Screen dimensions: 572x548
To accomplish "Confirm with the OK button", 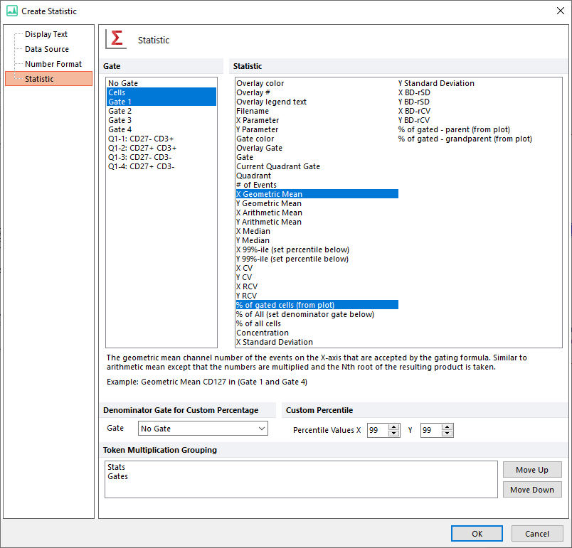I will tap(477, 533).
